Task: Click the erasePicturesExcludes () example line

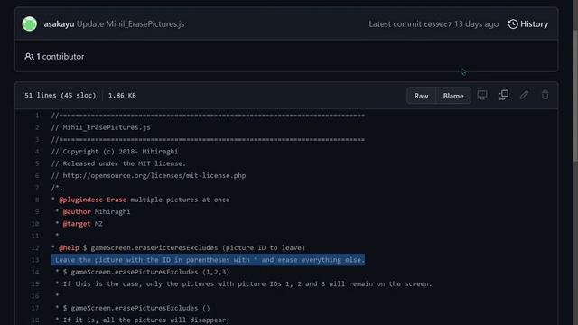Action: tap(133, 308)
